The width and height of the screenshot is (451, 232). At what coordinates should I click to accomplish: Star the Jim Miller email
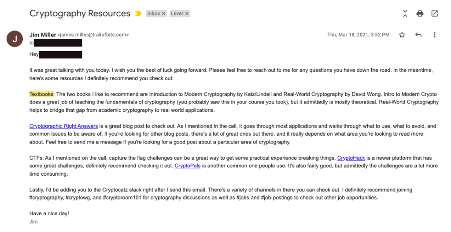tap(402, 35)
